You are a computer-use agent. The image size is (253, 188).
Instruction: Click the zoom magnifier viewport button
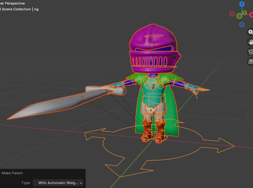click(250, 32)
